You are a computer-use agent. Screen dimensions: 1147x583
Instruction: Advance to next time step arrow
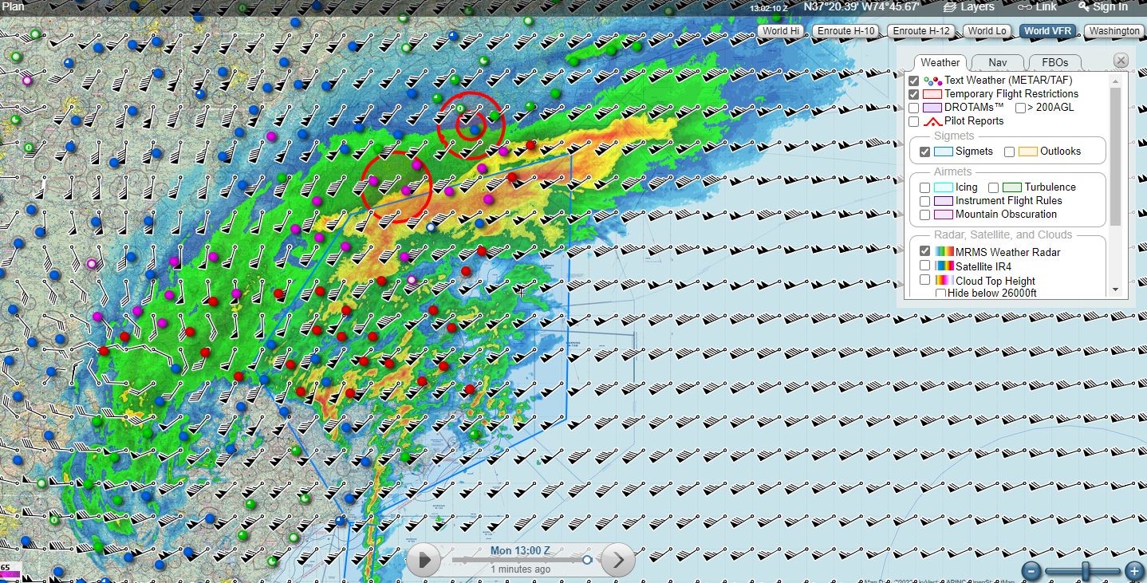tap(617, 560)
